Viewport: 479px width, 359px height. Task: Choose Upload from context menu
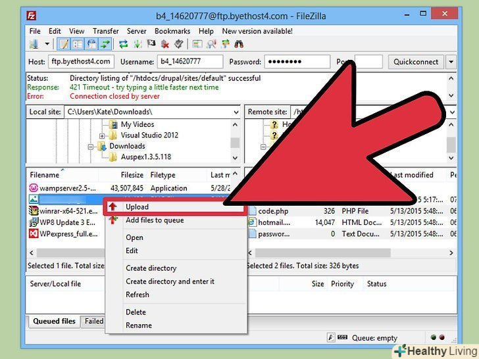(x=176, y=206)
